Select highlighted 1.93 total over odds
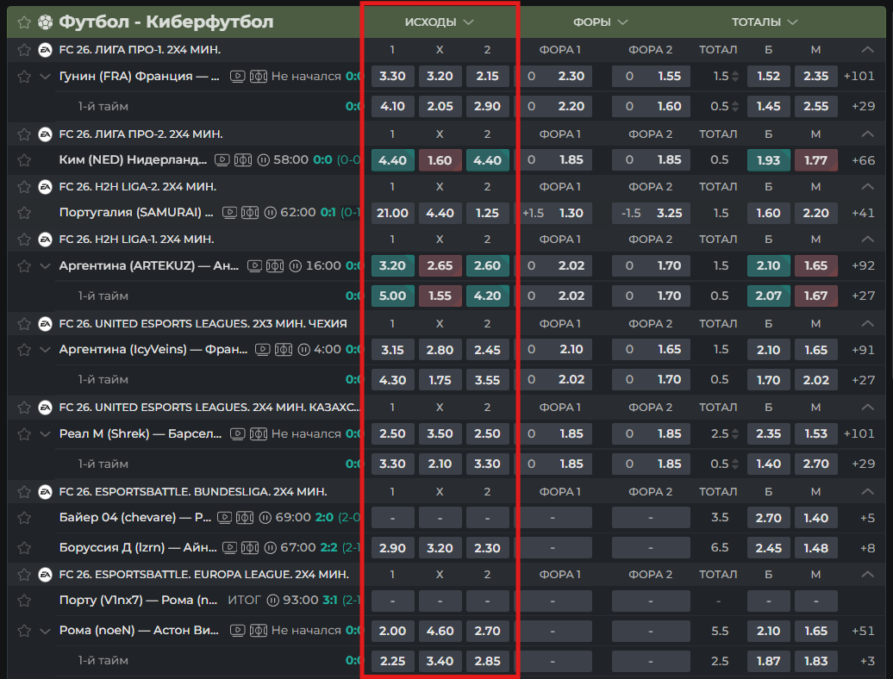This screenshot has width=893, height=679. [x=768, y=160]
